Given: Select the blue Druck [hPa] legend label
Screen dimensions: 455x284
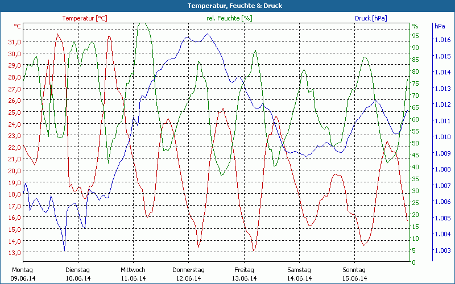Looking at the screenshot, I should [x=371, y=18].
